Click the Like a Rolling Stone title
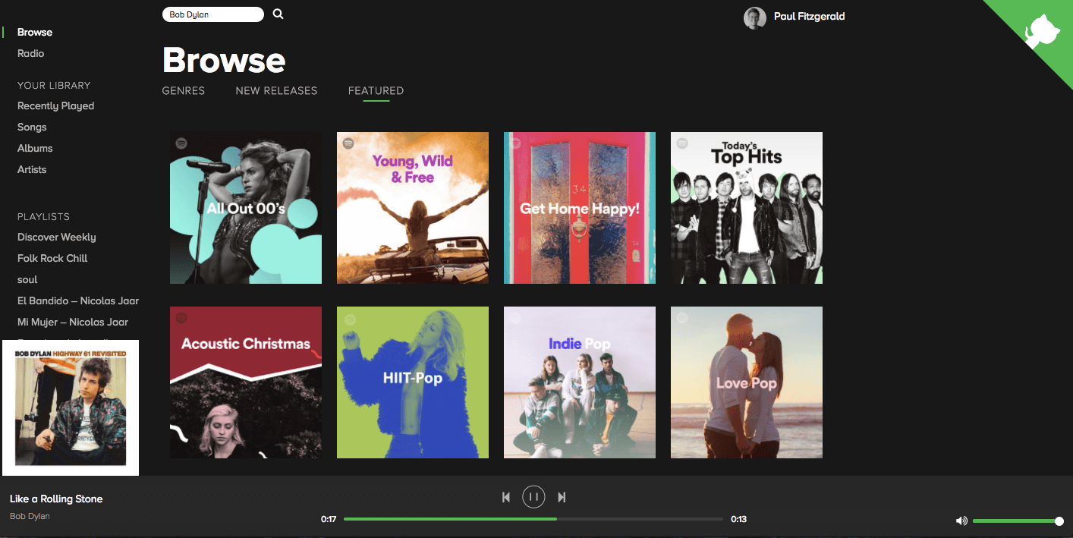Viewport: 1073px width, 538px height. [56, 499]
